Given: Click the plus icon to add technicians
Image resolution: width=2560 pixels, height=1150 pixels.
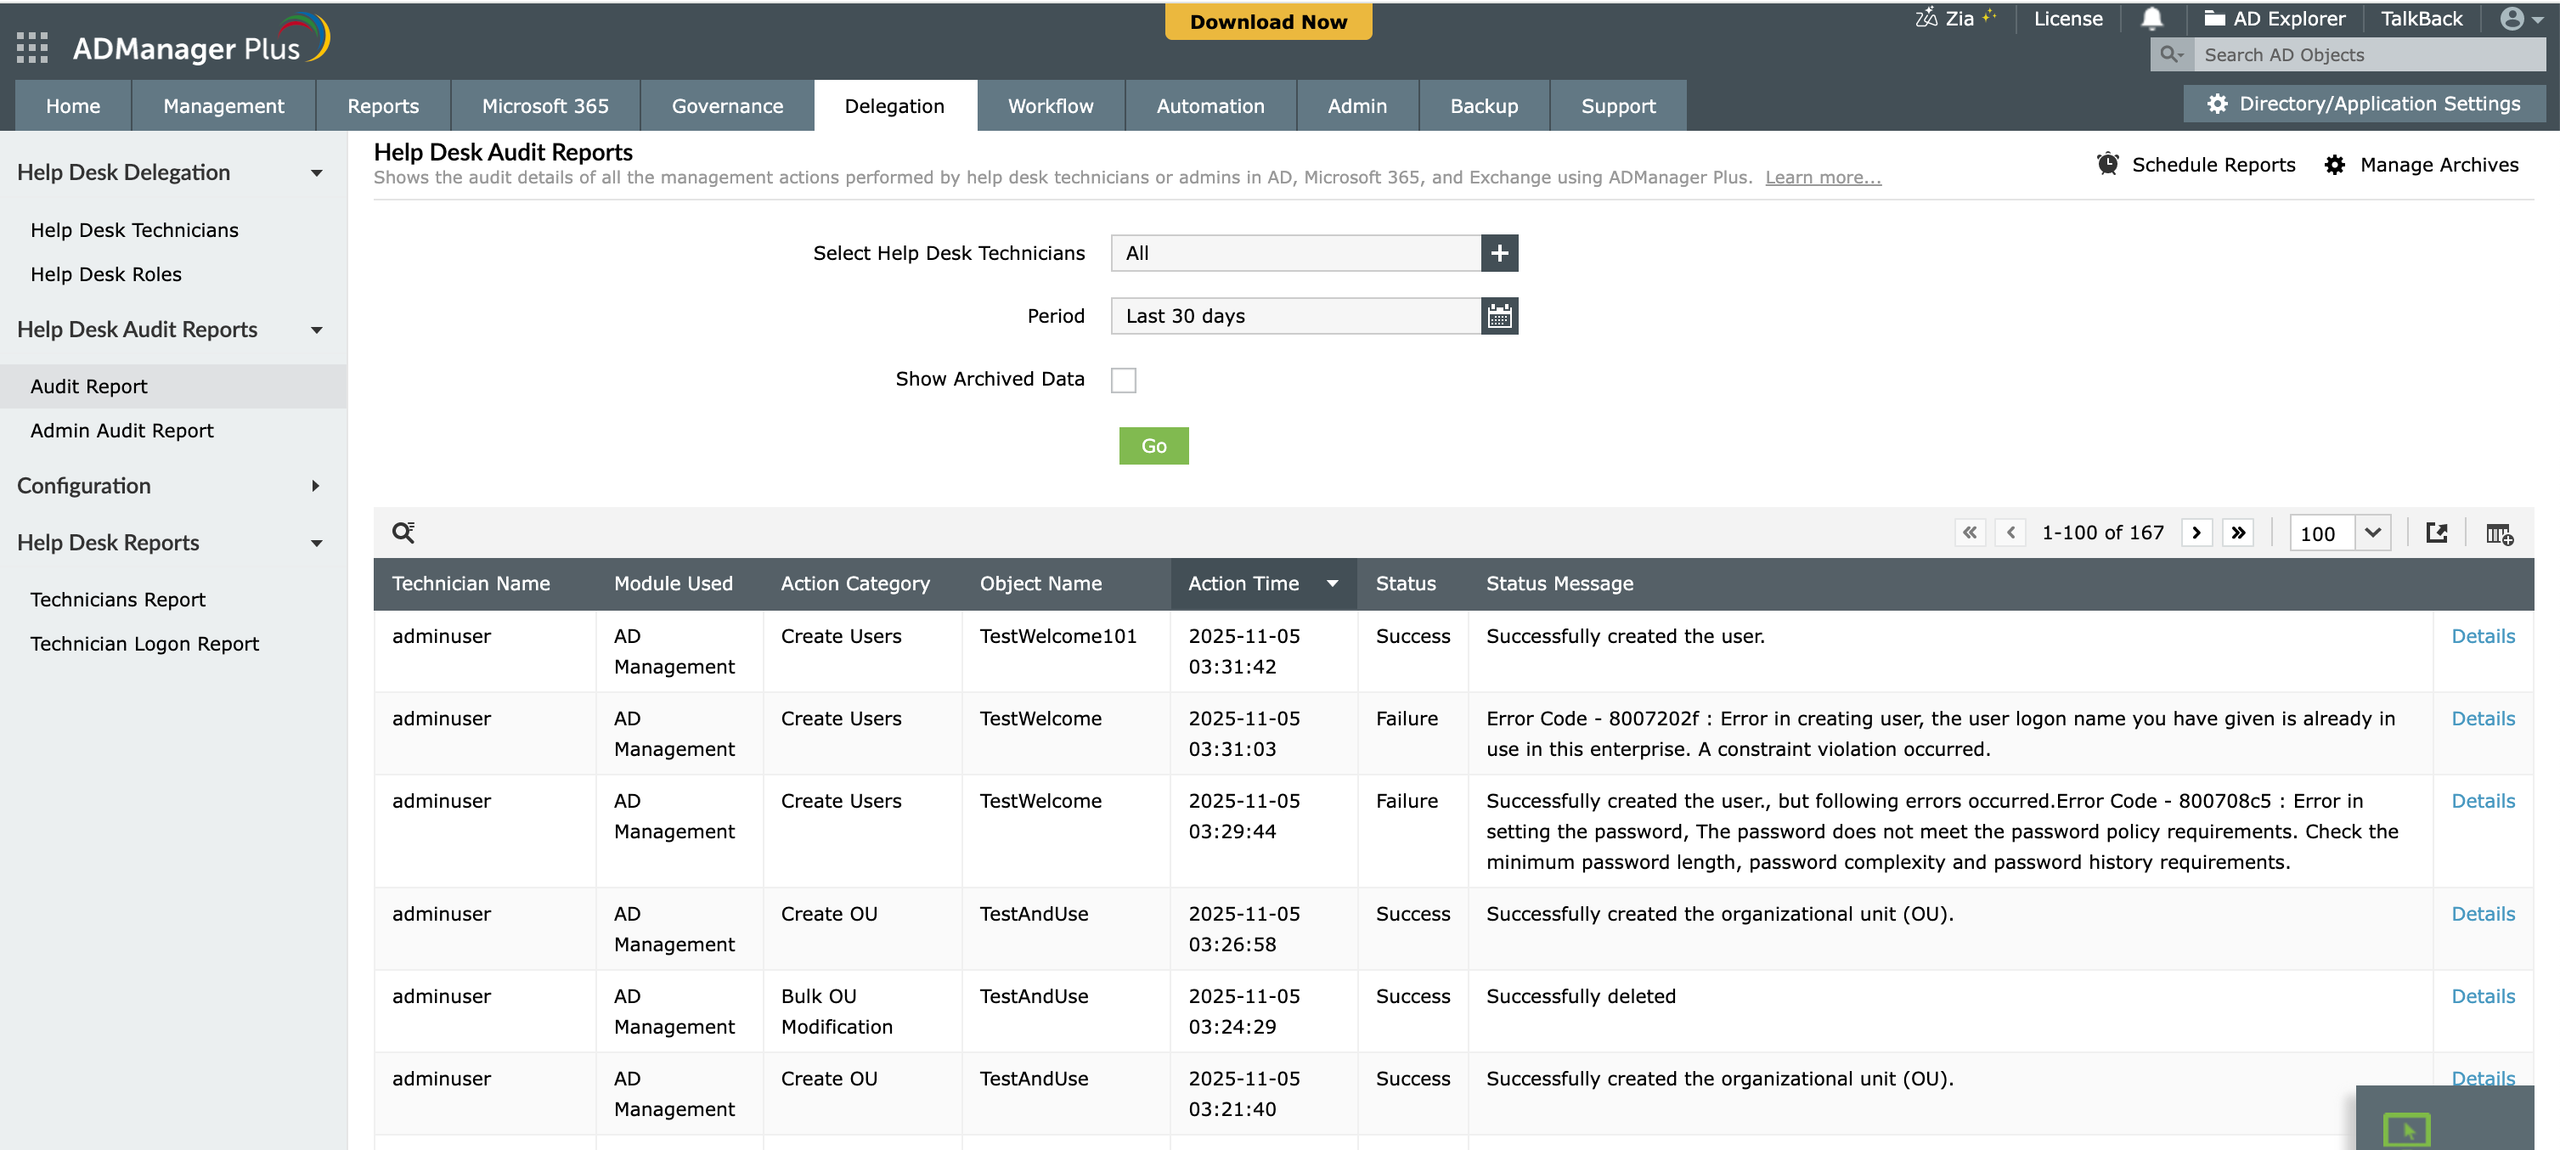Looking at the screenshot, I should tap(1498, 253).
